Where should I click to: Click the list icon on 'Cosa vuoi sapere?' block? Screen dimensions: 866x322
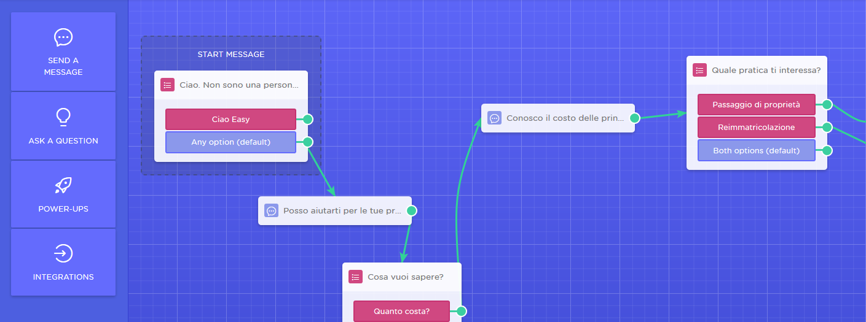click(x=356, y=277)
